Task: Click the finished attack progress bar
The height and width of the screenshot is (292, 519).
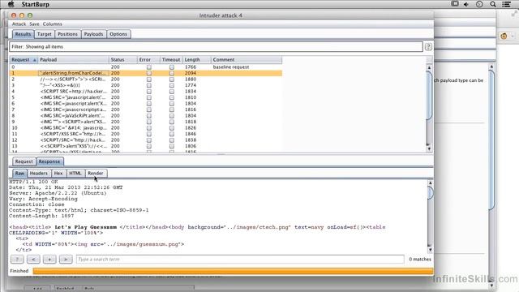Action: point(233,271)
